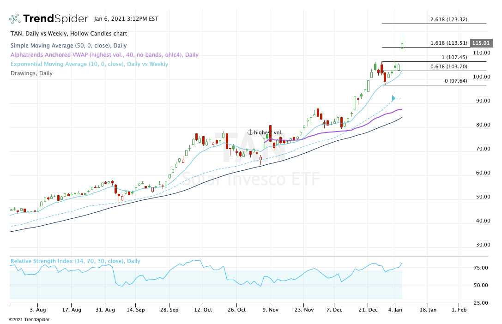Click the price axis label 110.00
The width and height of the screenshot is (502, 324).
[483, 53]
